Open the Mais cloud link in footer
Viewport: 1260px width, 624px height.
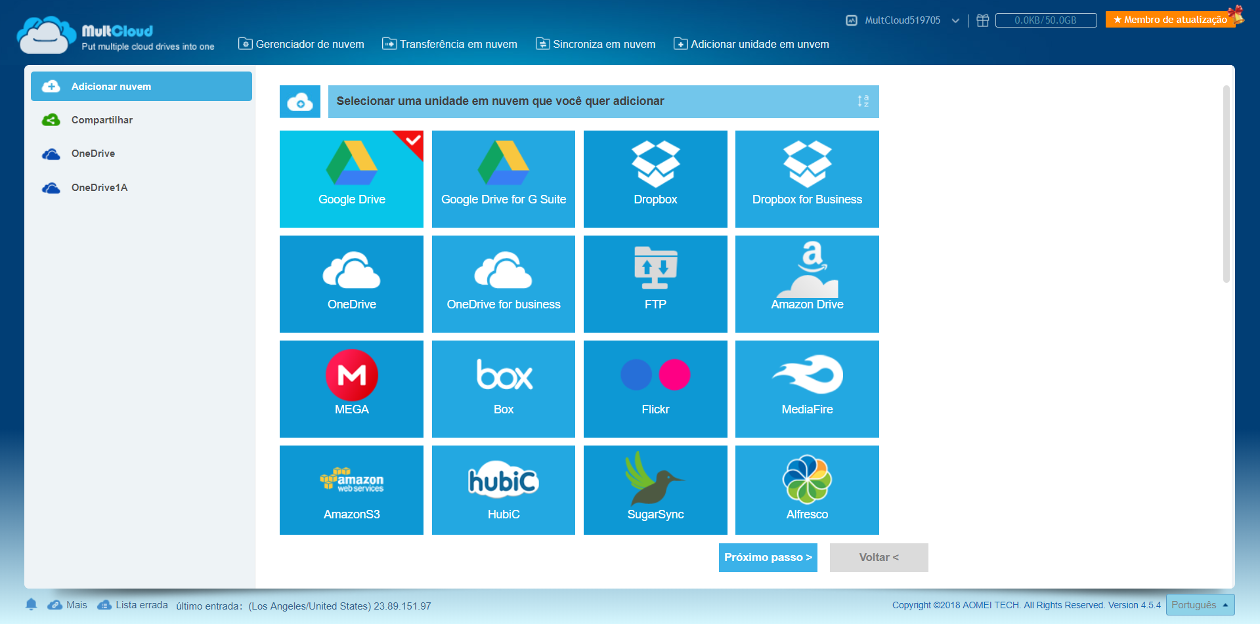click(x=68, y=605)
